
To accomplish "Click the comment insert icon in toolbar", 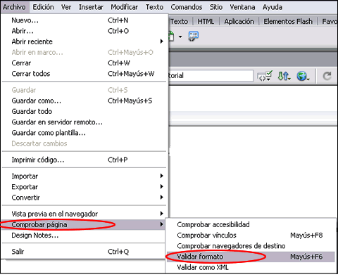I will [x=194, y=37].
